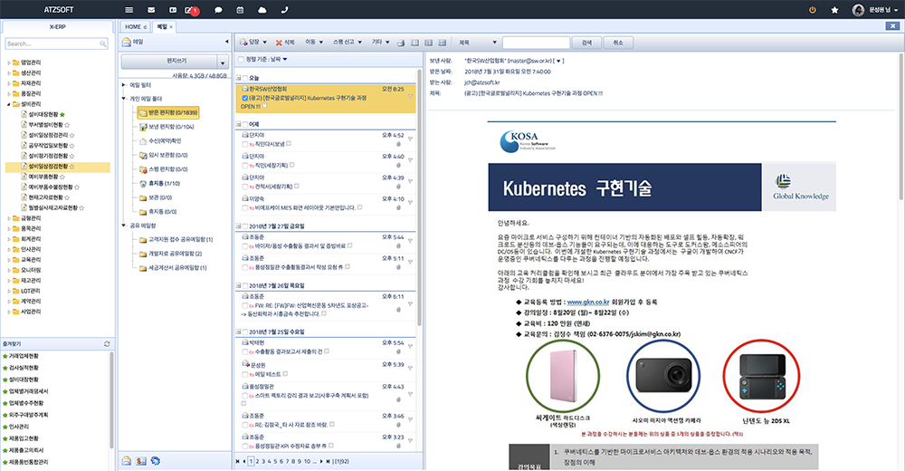This screenshot has height=471, width=905.
Task: Click the mail preview vertical scrollbar
Action: point(901,127)
